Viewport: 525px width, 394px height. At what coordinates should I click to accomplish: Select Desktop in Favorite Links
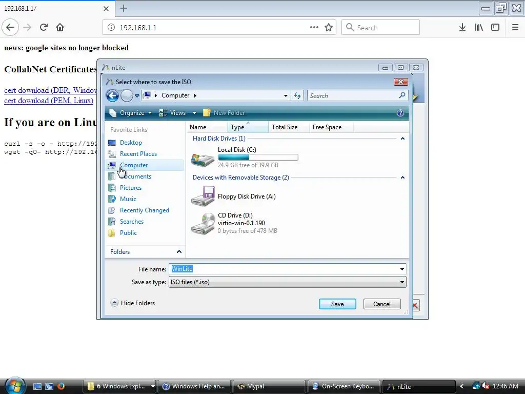tap(131, 143)
